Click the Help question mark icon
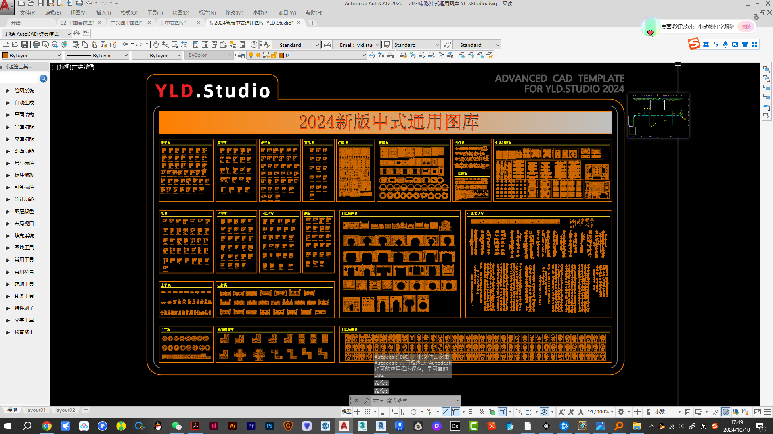This screenshot has height=434, width=773. point(254,44)
